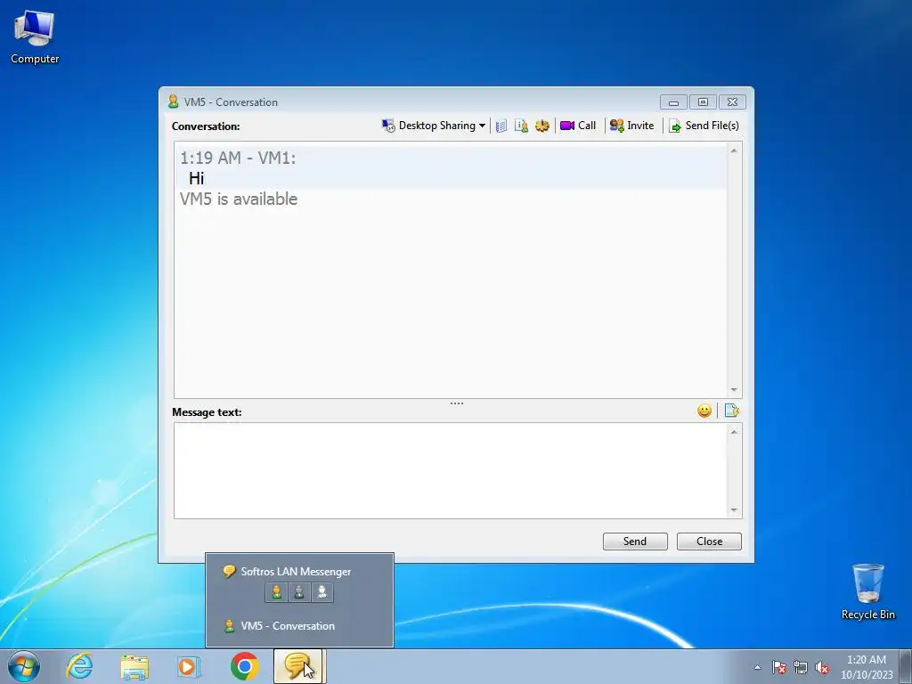The image size is (912, 684).
Task: Open Google Chrome from the taskbar
Action: click(245, 666)
